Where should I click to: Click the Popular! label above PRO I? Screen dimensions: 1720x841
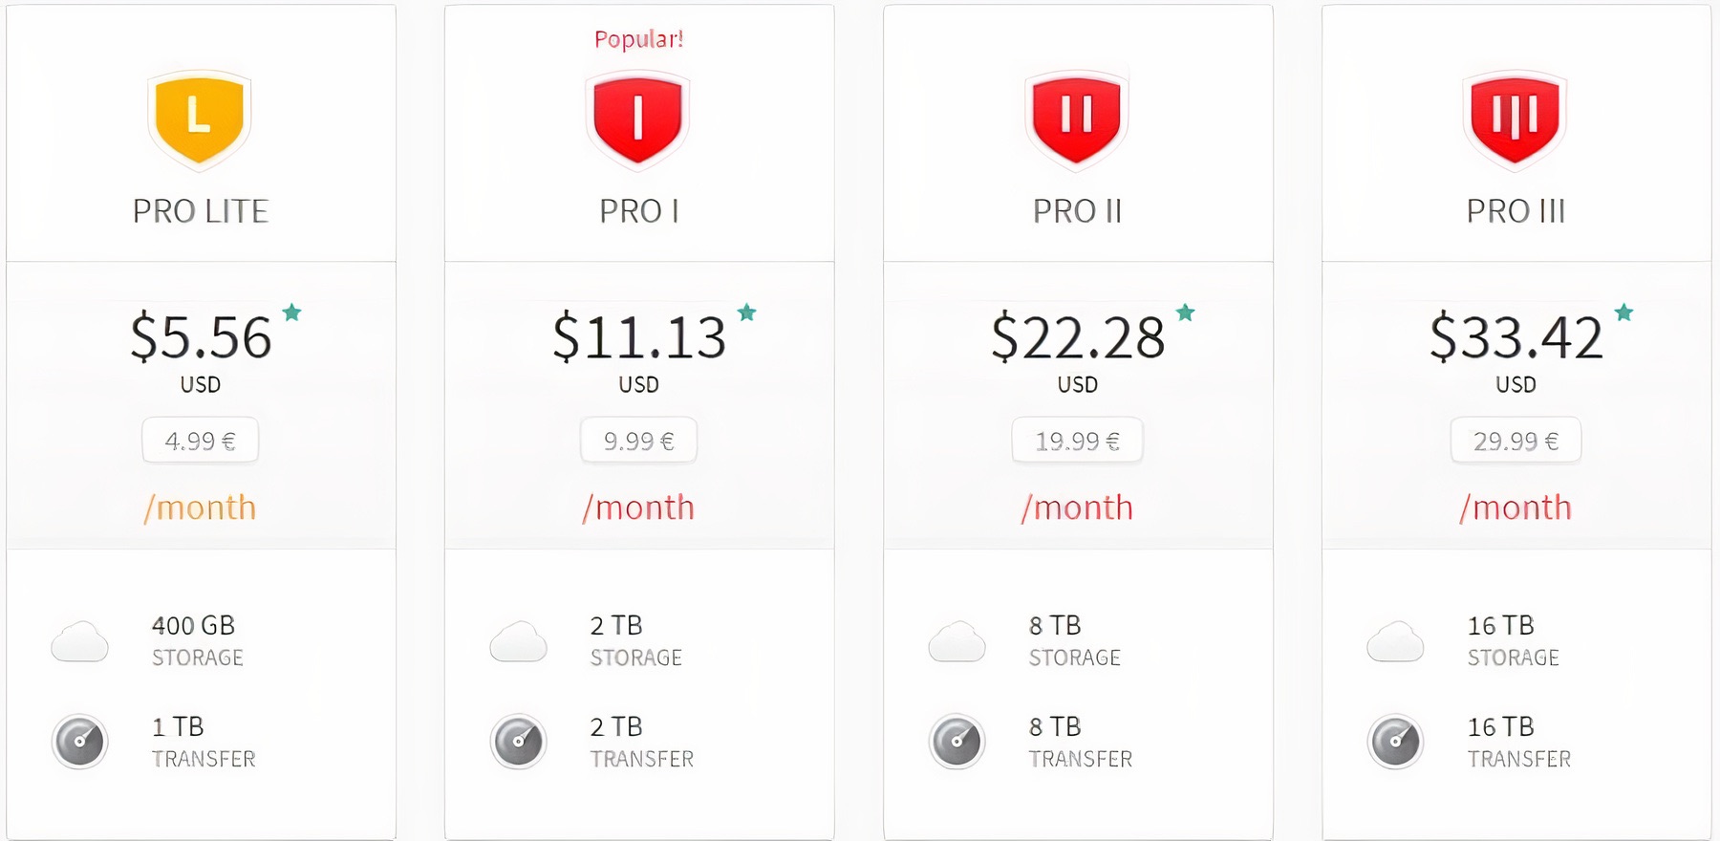[x=638, y=39]
